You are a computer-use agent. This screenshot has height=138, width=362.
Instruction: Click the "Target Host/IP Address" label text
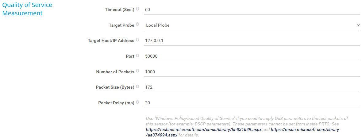[111, 41]
